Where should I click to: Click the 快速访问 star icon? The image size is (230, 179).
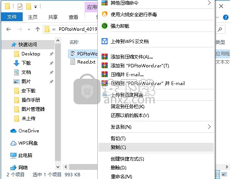[14, 45]
